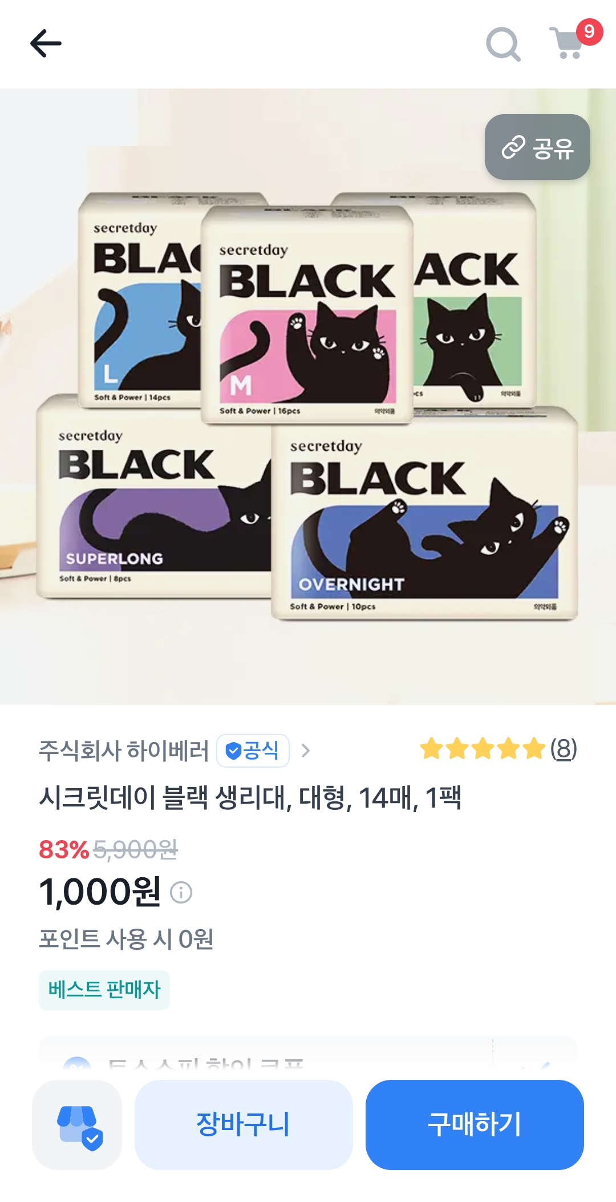Tap the 83% discount label
Screen dimensions: 616x1202
(64, 849)
